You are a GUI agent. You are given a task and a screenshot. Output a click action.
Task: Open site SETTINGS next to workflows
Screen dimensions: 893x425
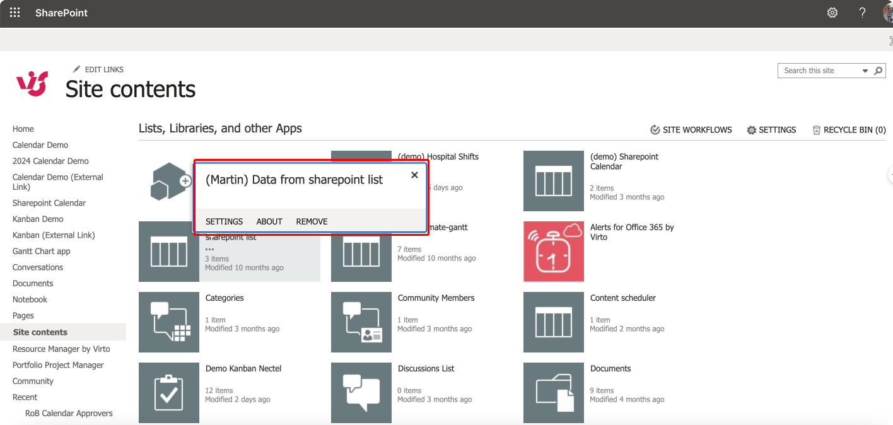(771, 130)
